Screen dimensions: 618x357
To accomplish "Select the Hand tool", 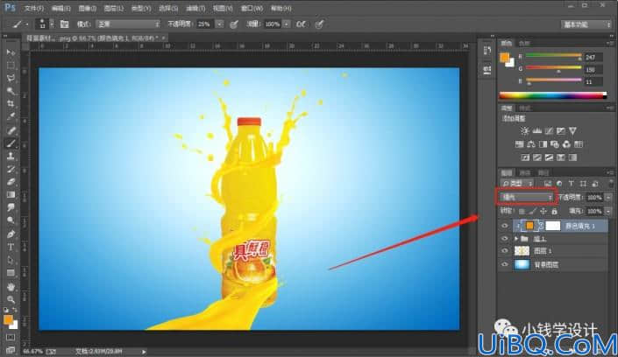I will tap(11, 286).
